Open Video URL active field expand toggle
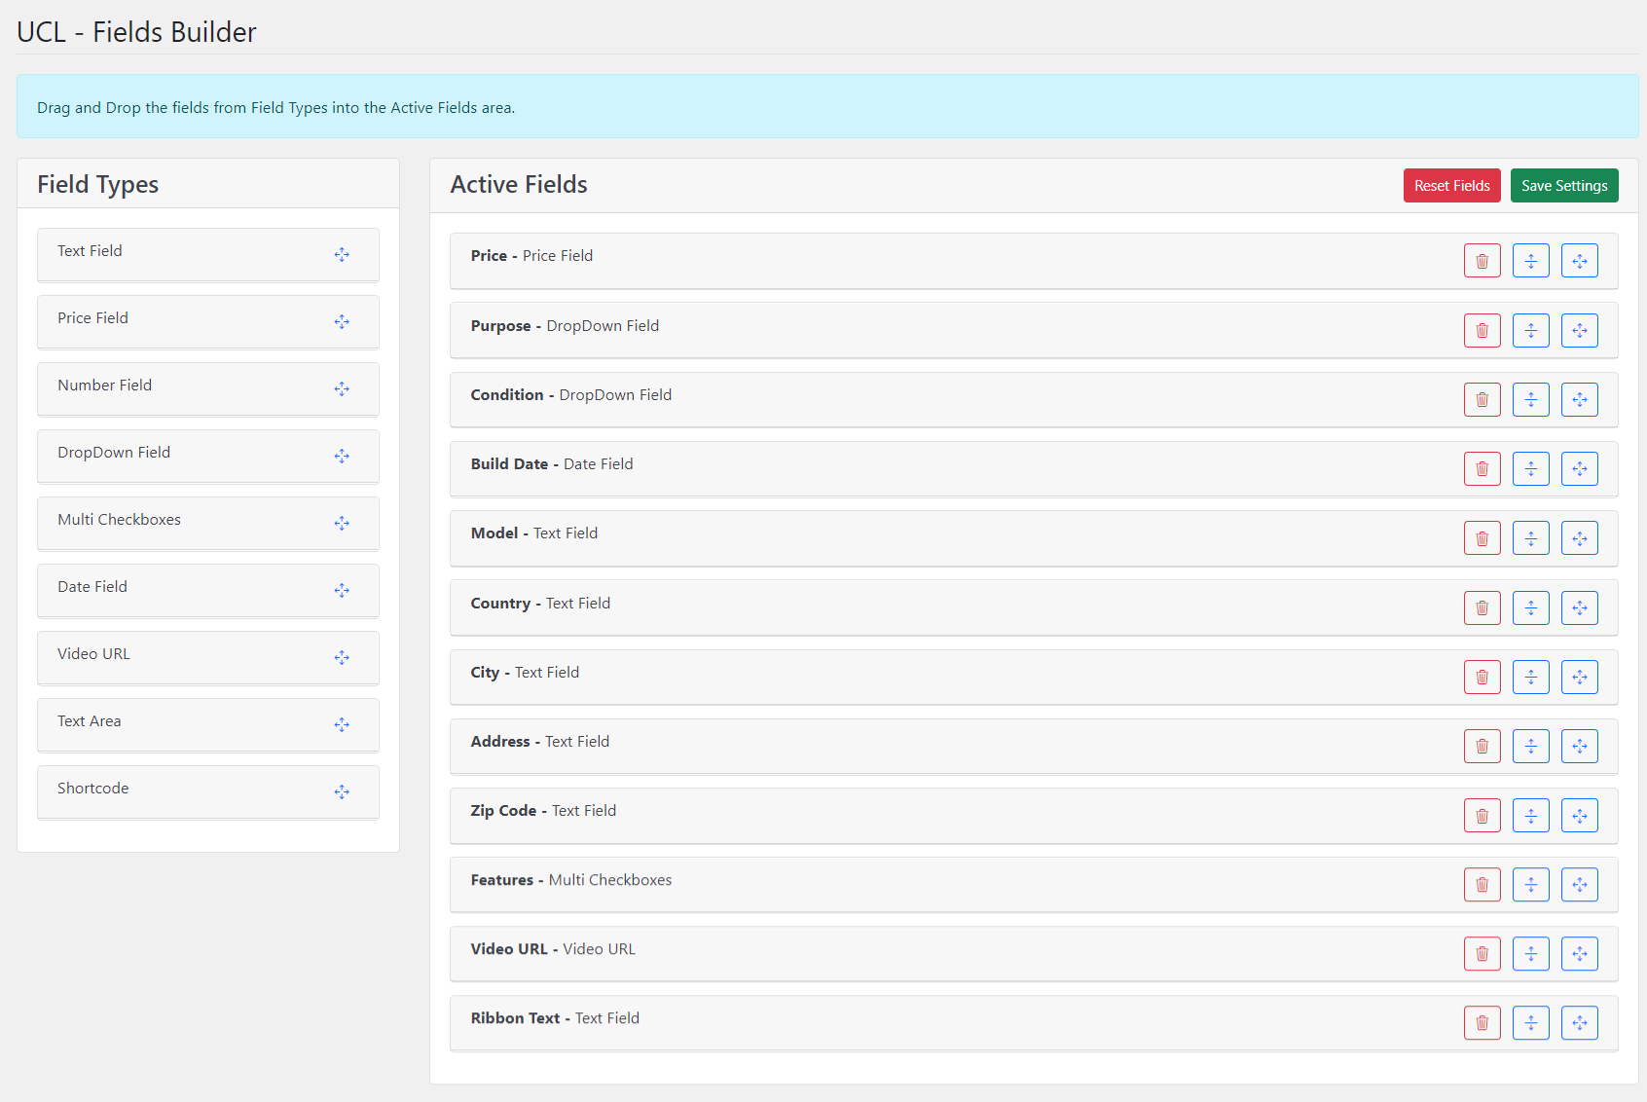Image resolution: width=1647 pixels, height=1102 pixels. coord(1530,953)
